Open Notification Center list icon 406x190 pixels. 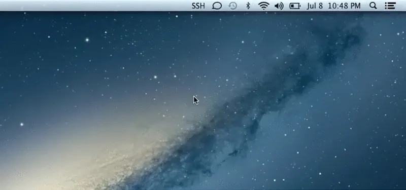(x=390, y=6)
